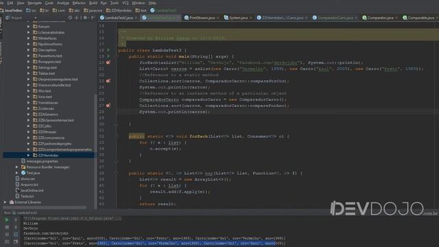Click the javacore breadcrumb folder
439x247 pixels.
(x=93, y=10)
